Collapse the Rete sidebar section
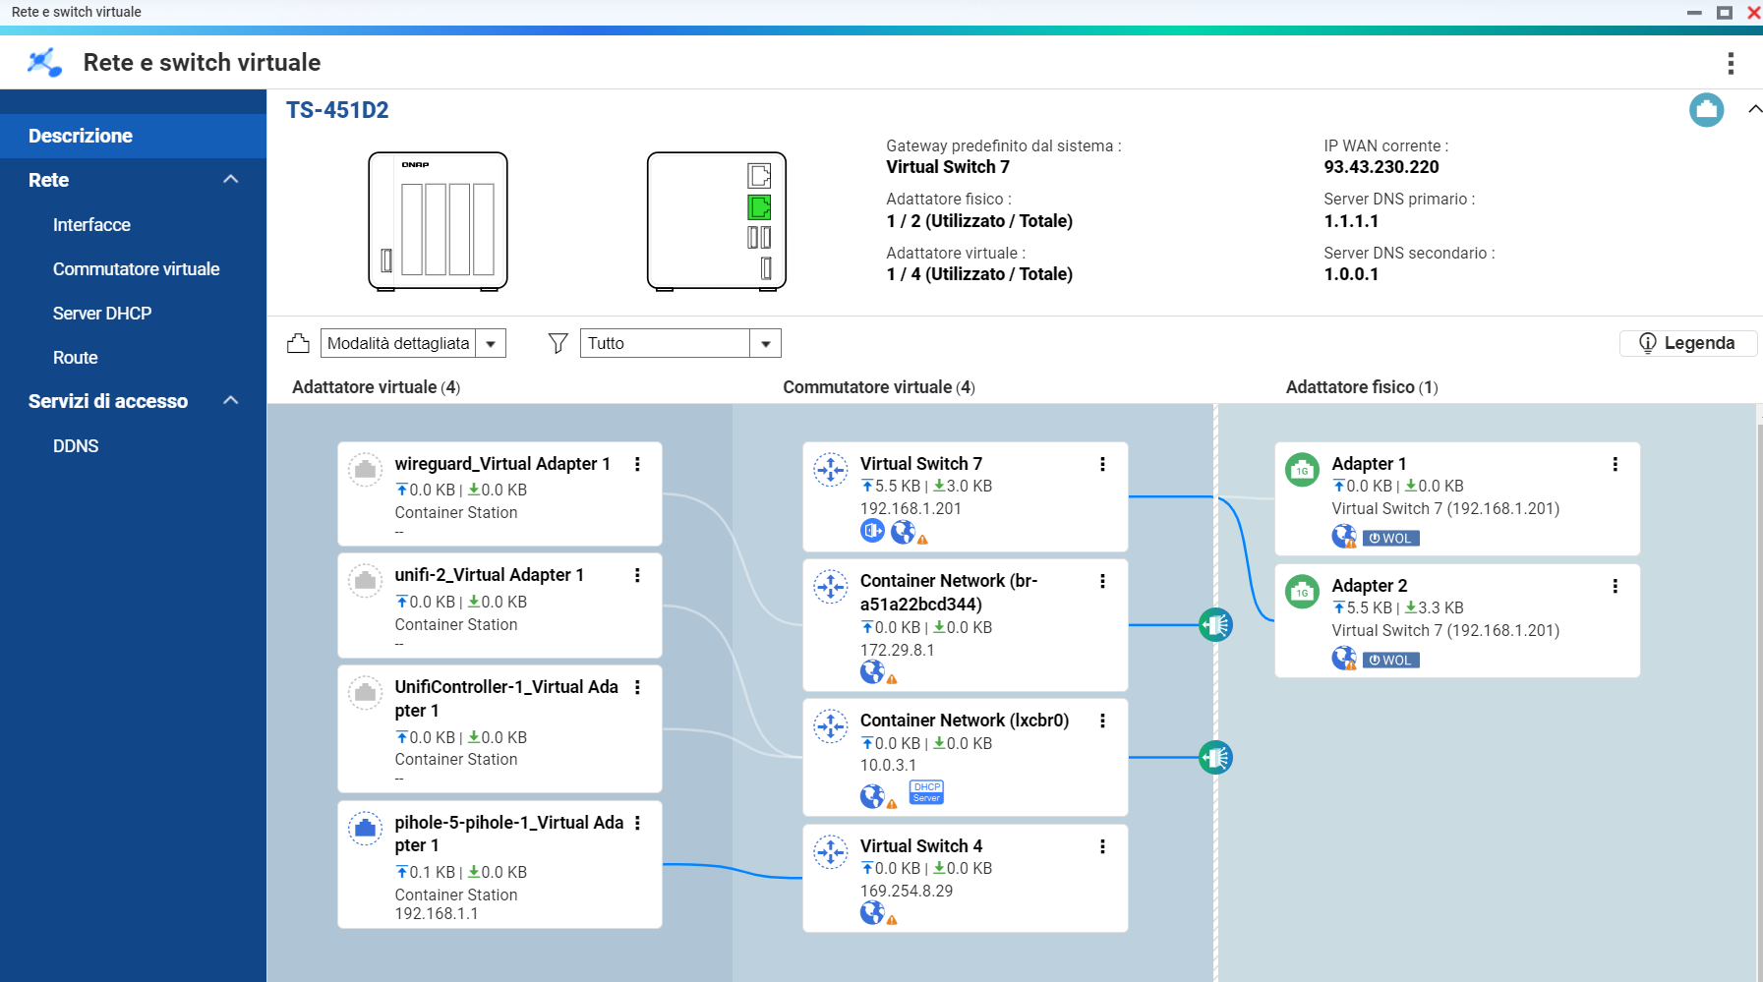The width and height of the screenshot is (1763, 982). 231,180
